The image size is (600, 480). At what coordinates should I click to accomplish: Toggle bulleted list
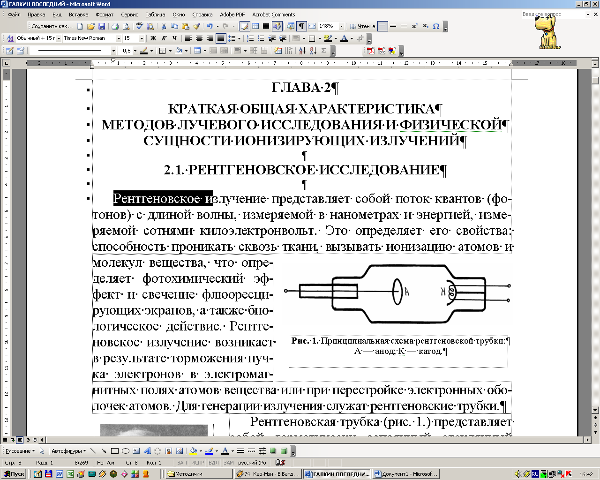[262, 38]
